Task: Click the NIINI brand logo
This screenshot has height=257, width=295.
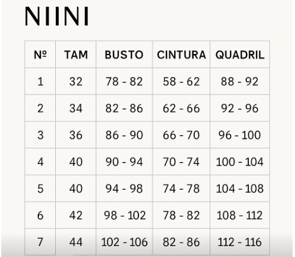Action: (x=56, y=16)
